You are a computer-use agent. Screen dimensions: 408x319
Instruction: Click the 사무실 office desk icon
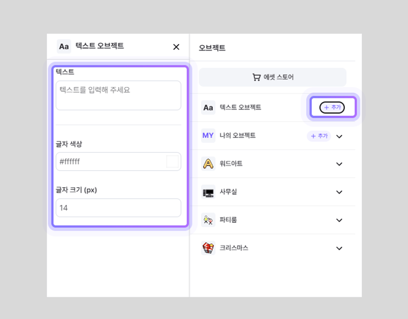208,192
